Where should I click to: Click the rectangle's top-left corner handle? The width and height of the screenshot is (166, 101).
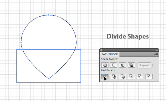pyautogui.click(x=17, y=49)
